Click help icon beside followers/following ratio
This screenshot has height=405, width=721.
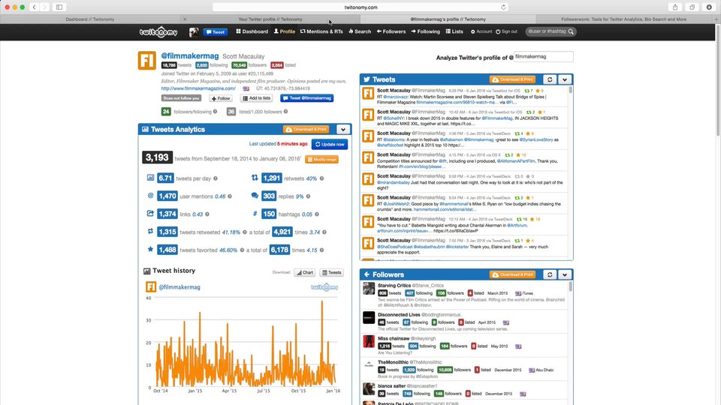[x=215, y=112]
